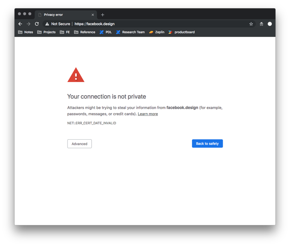Screen dimensions: 290x246
Task: Open the productboard bookmark
Action: pyautogui.click(x=181, y=32)
